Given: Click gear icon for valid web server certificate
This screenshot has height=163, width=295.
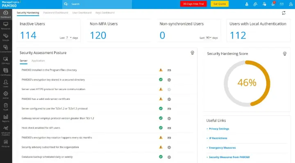Looking at the screenshot, I should coord(169,99).
